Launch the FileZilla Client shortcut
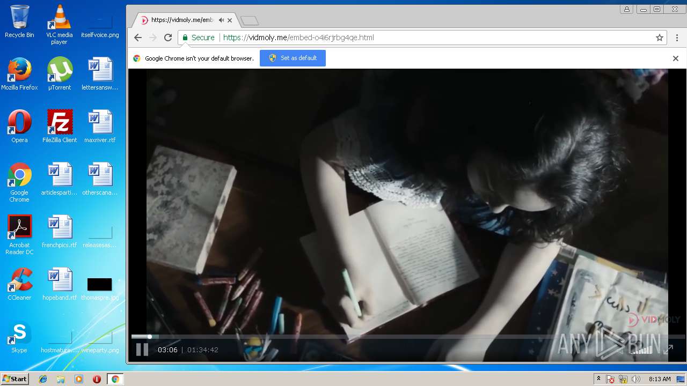 (x=59, y=127)
